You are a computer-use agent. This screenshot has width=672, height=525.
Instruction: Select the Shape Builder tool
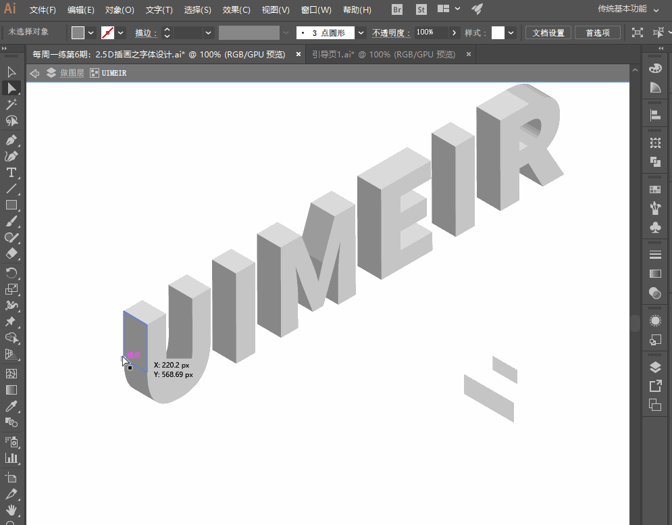[11, 338]
